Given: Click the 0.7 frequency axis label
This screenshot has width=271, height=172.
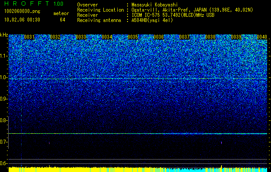Looking at the screenshot, I should pos(3,142).
